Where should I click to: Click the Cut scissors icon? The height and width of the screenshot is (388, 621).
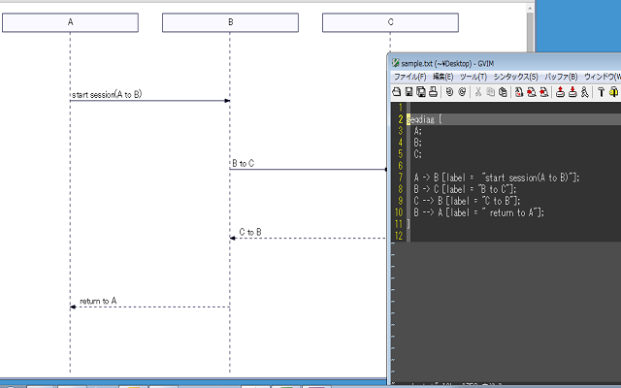coord(478,92)
